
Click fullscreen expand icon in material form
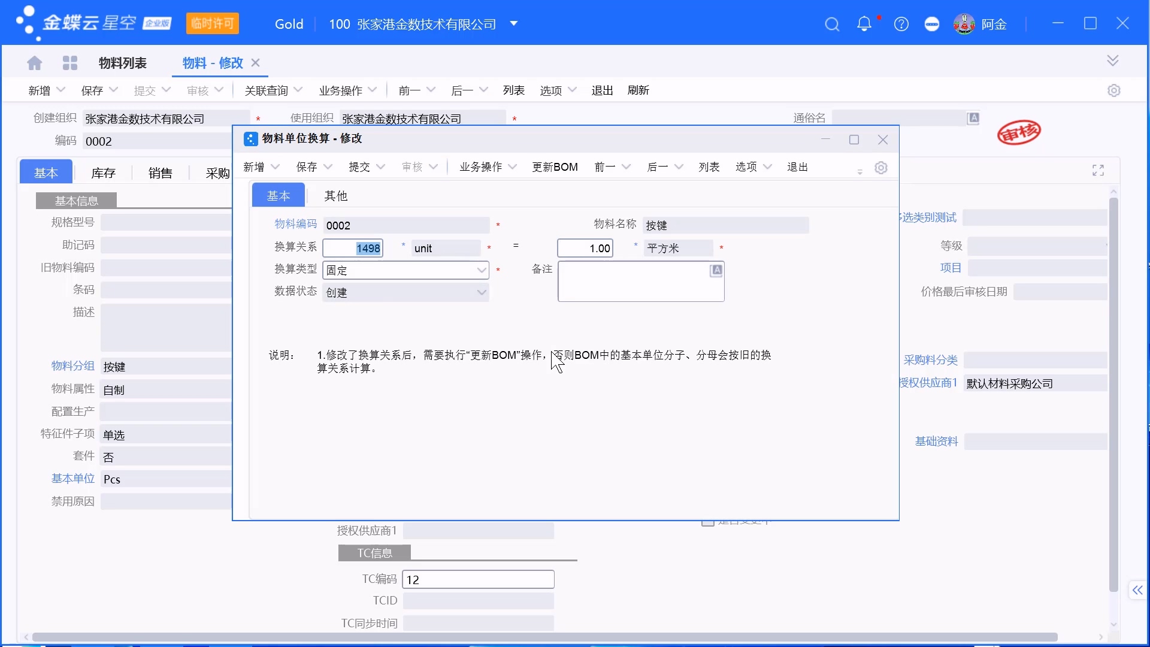[x=1098, y=171]
